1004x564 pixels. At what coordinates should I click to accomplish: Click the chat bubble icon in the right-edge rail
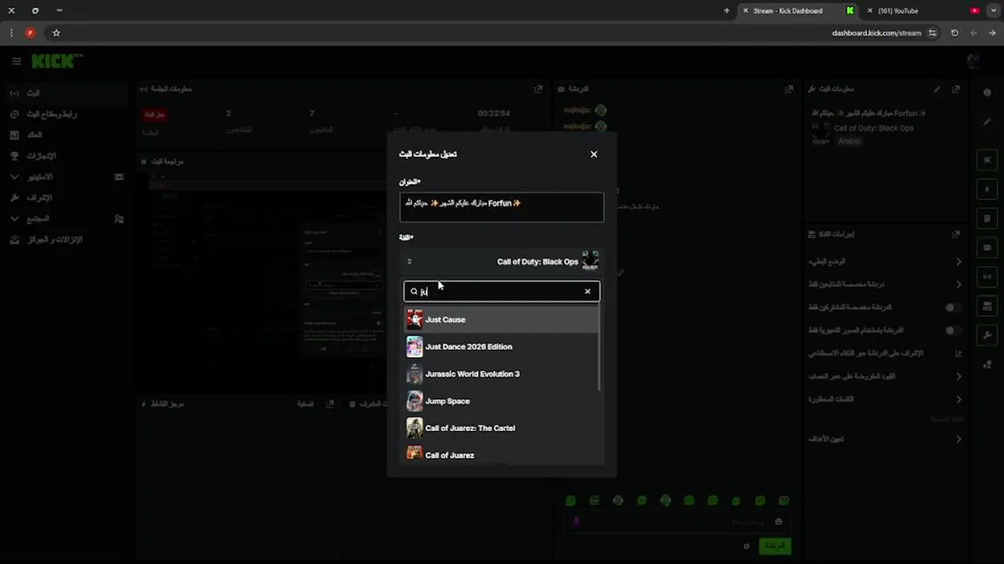(987, 248)
